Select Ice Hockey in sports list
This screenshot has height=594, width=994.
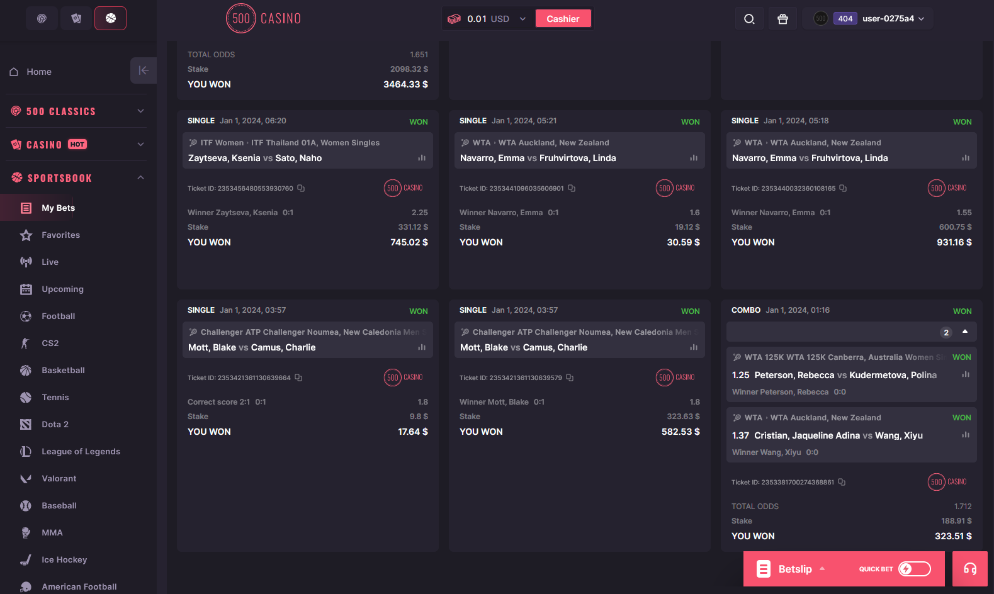click(64, 560)
